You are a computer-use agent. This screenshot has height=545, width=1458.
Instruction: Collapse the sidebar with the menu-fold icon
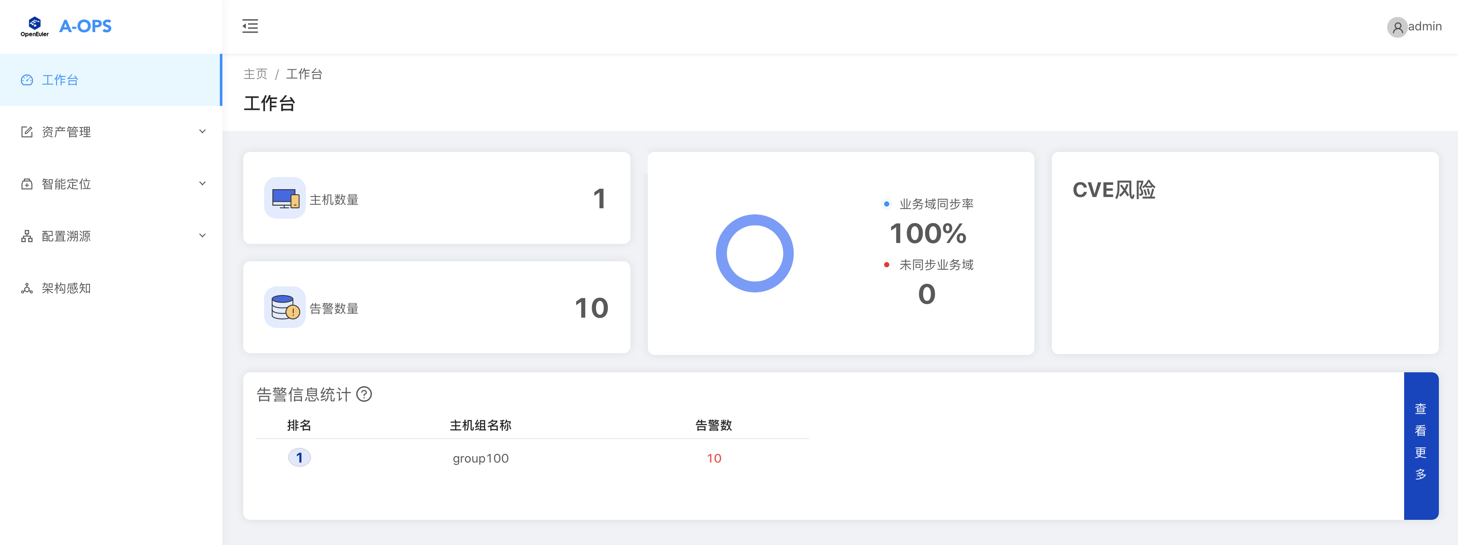click(x=250, y=26)
